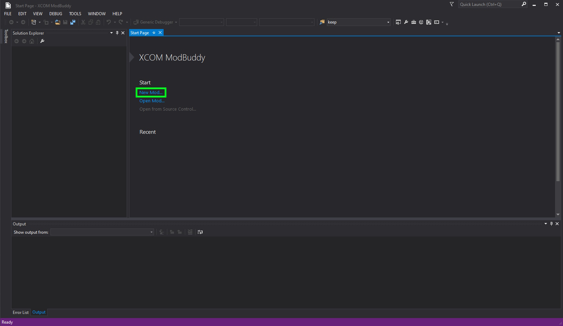Screen dimensions: 563x326
Task: Click the Command Window toolbar icon
Action: [437, 22]
